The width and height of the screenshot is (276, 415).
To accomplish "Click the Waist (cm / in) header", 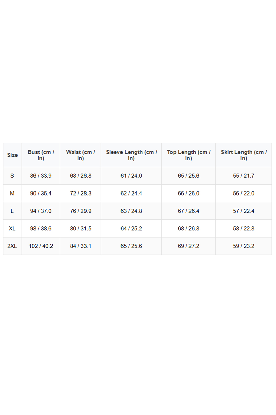I will 80,155.
